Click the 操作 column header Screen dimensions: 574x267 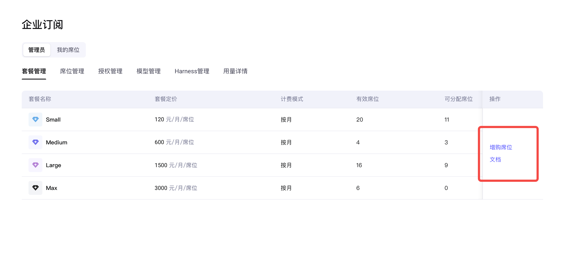495,99
